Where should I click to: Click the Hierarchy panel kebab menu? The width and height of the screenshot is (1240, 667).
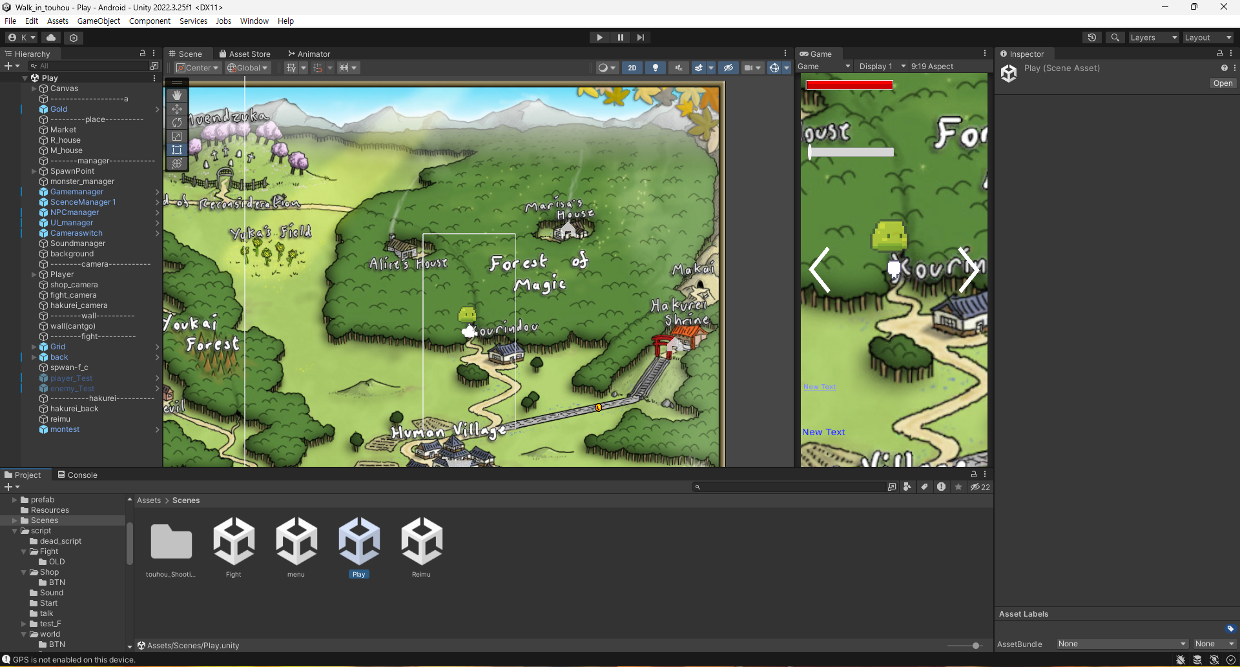tap(154, 54)
